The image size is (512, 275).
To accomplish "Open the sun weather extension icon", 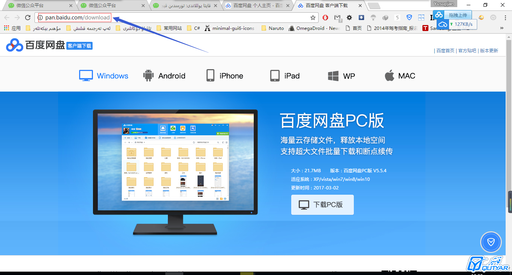I will [x=481, y=18].
